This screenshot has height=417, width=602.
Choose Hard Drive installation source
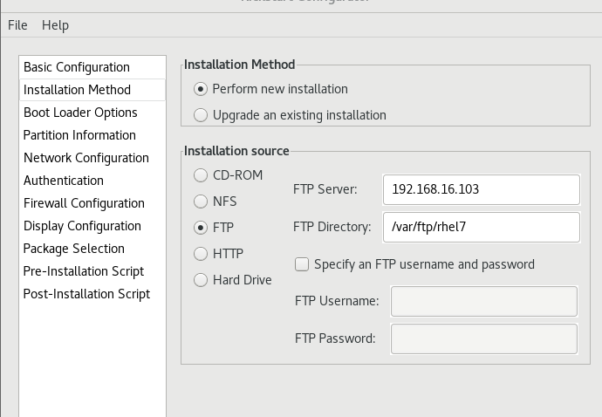[202, 280]
